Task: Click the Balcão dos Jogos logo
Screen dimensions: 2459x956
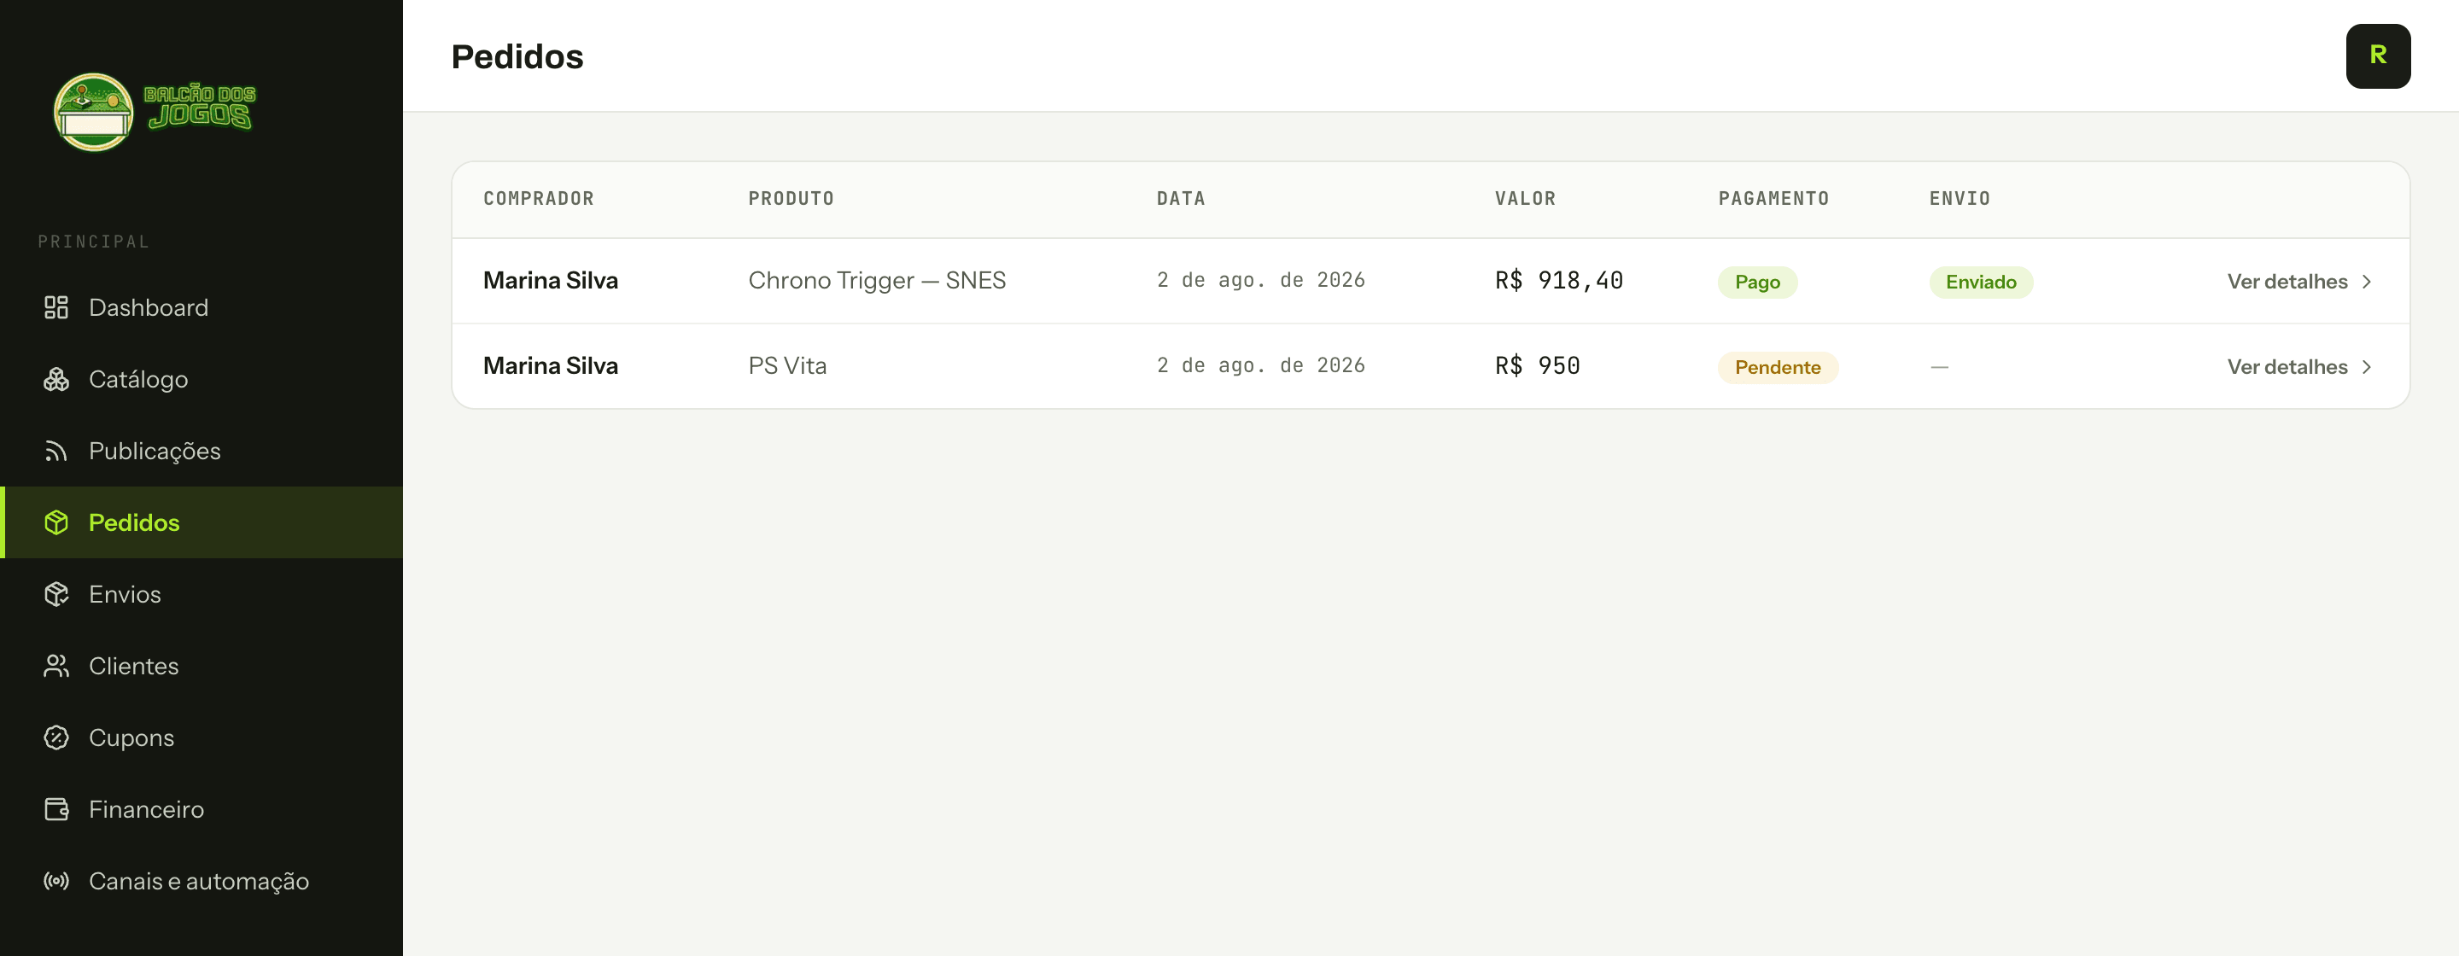Action: click(x=155, y=112)
